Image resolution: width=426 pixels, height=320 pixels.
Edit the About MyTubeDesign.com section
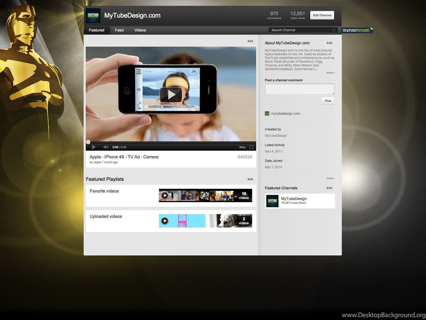(329, 43)
